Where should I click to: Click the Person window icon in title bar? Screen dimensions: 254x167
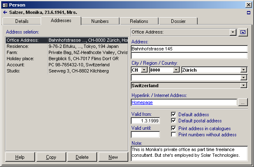click(x=5, y=5)
